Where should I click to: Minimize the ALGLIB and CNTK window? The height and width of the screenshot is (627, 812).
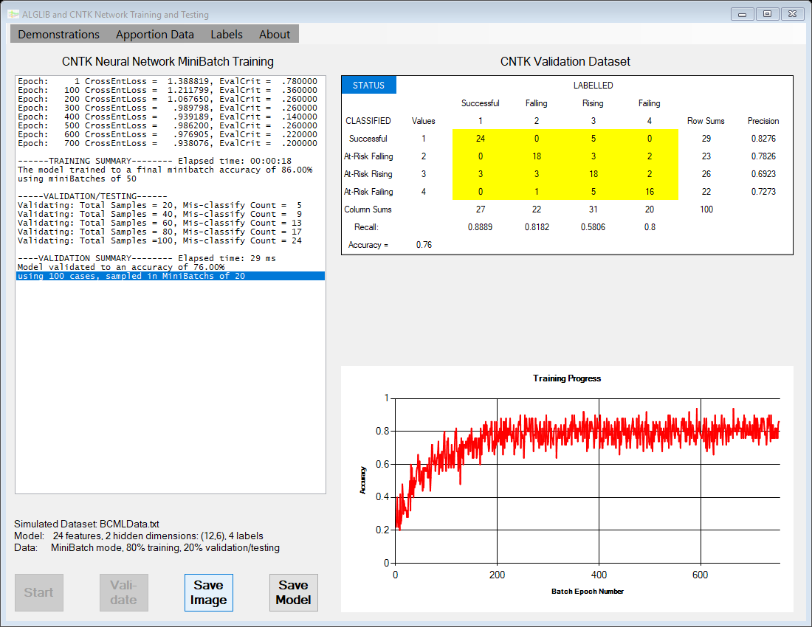coord(742,14)
